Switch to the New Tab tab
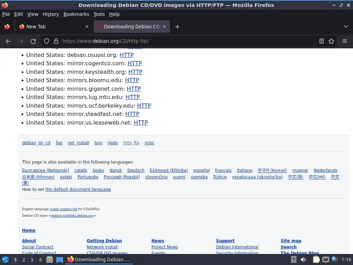Screen dimensions: 353x265 click(x=53, y=27)
